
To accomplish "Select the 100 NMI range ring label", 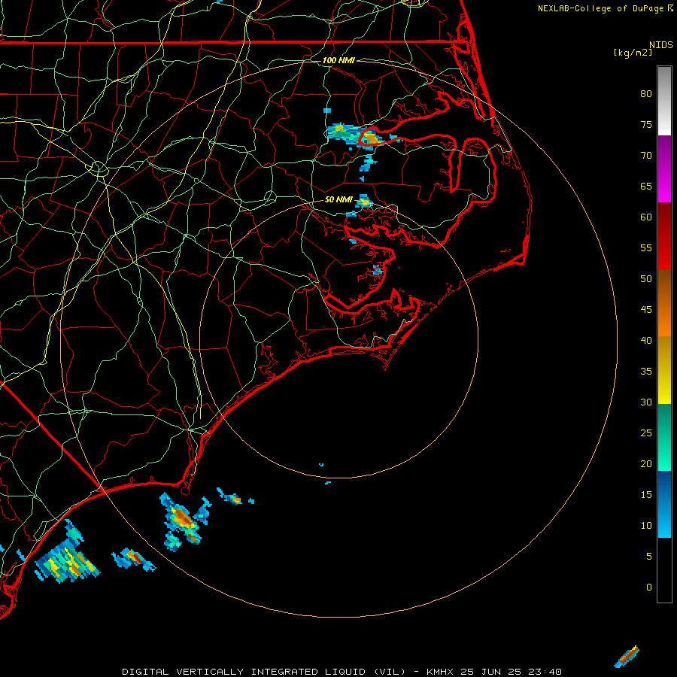I will pyautogui.click(x=338, y=60).
